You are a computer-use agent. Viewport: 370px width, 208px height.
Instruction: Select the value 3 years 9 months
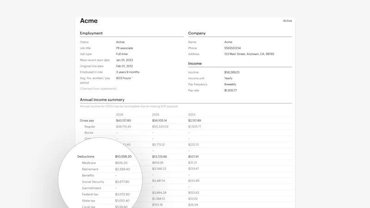(128, 72)
